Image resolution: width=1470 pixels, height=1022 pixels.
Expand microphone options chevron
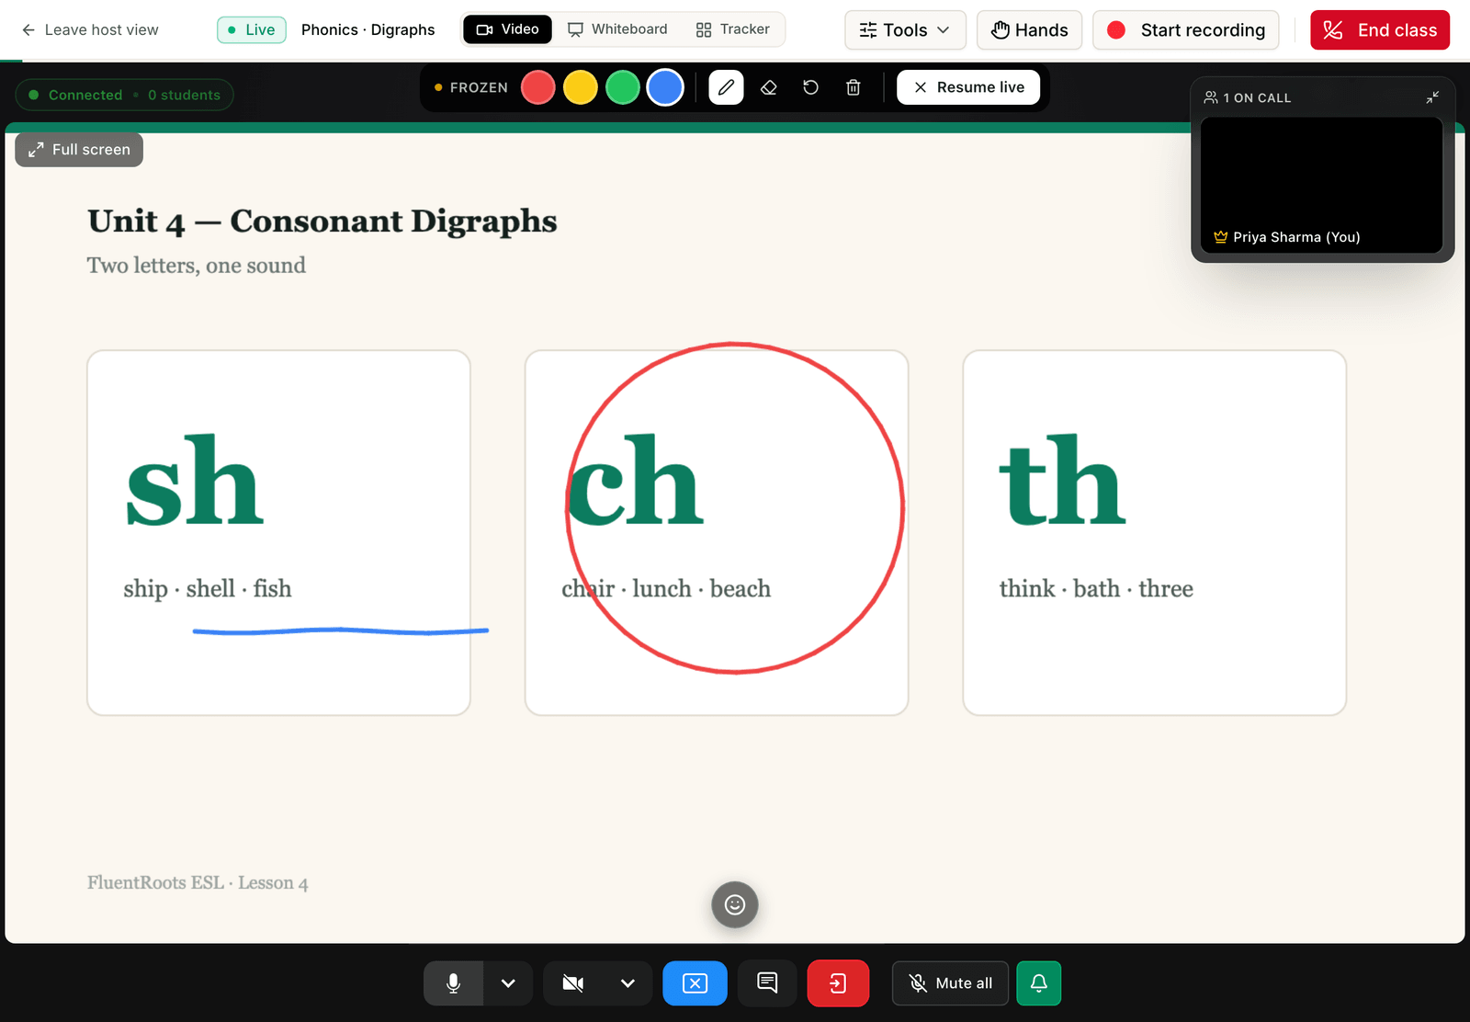[508, 983]
